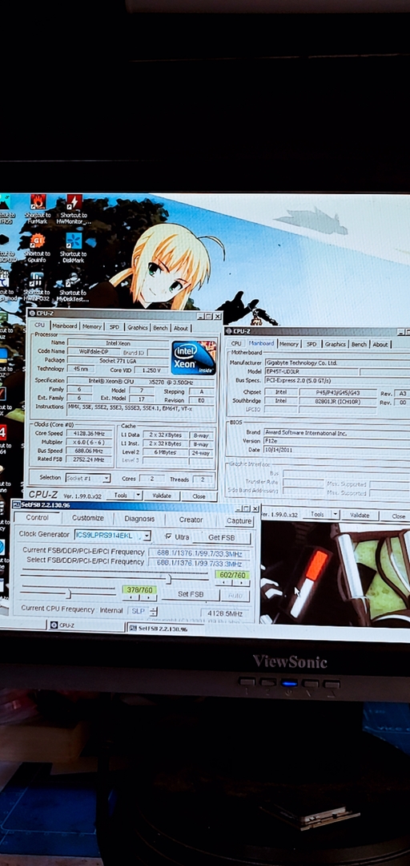Click Tools button in the Mainboard CPU-Z window

[317, 514]
